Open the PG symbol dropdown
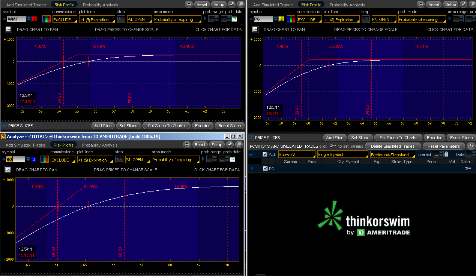 coord(275,19)
